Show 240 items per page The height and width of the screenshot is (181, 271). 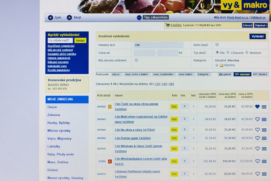click(164, 84)
